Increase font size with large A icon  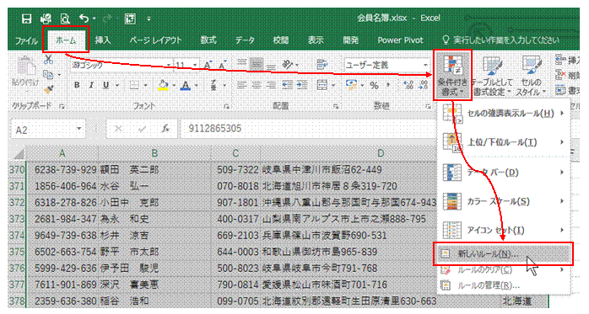point(208,65)
